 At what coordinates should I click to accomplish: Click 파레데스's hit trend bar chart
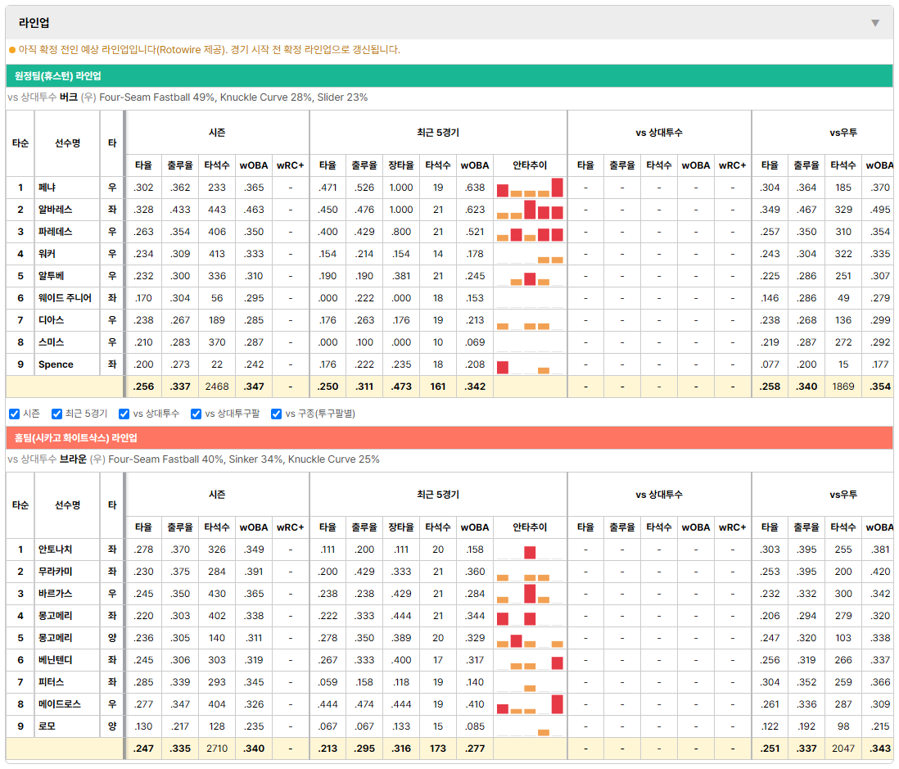(530, 232)
